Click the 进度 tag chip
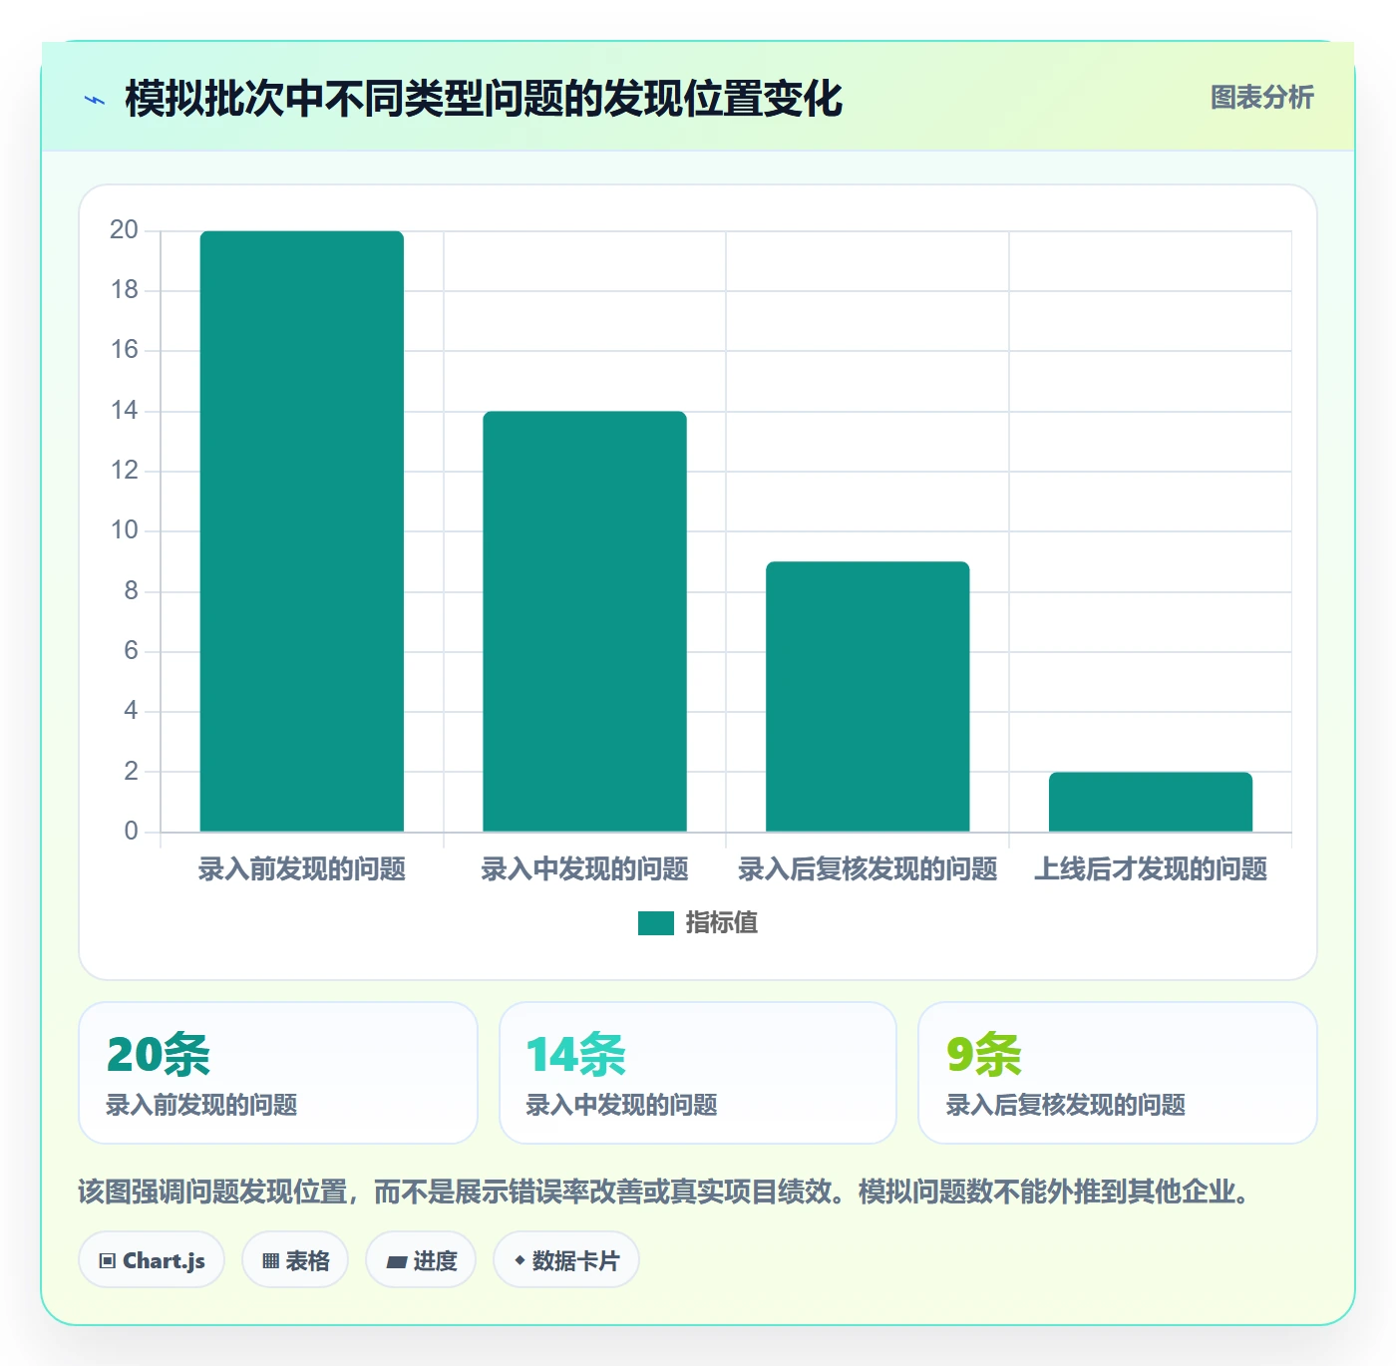 [421, 1260]
